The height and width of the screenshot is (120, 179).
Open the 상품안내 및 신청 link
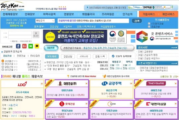click(x=169, y=76)
